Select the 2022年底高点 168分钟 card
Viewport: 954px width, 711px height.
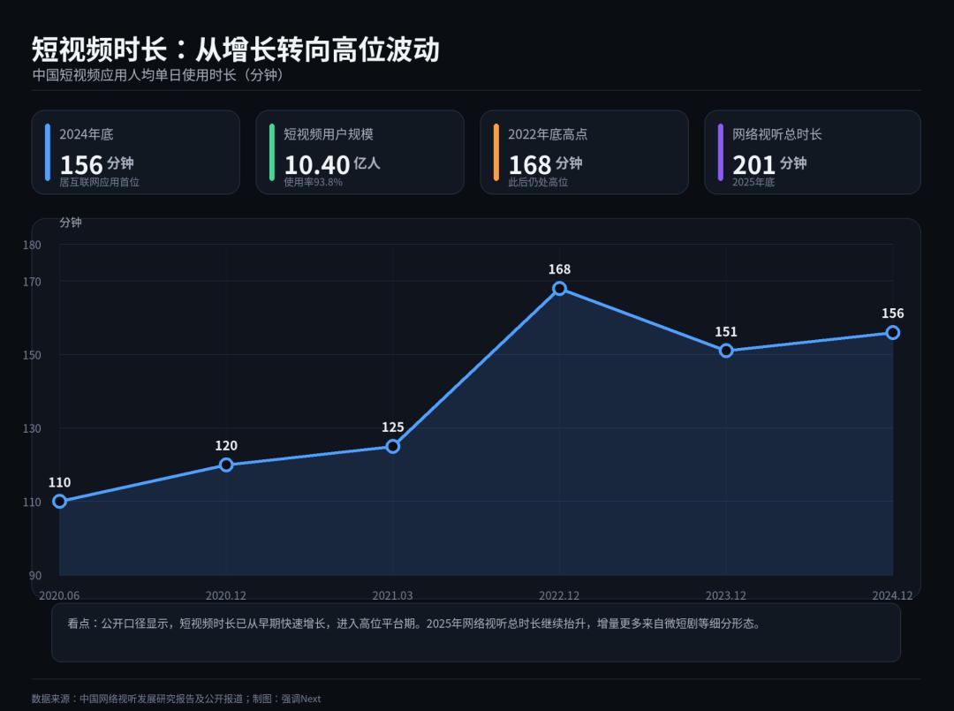tap(584, 152)
